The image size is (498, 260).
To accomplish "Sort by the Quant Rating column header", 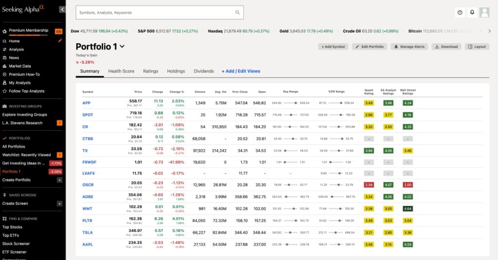I will 369,92.
